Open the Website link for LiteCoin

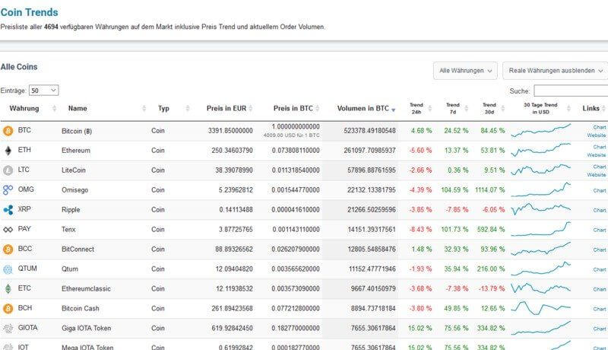[x=597, y=175]
